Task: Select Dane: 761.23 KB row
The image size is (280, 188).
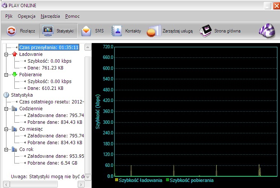Action: (45, 68)
